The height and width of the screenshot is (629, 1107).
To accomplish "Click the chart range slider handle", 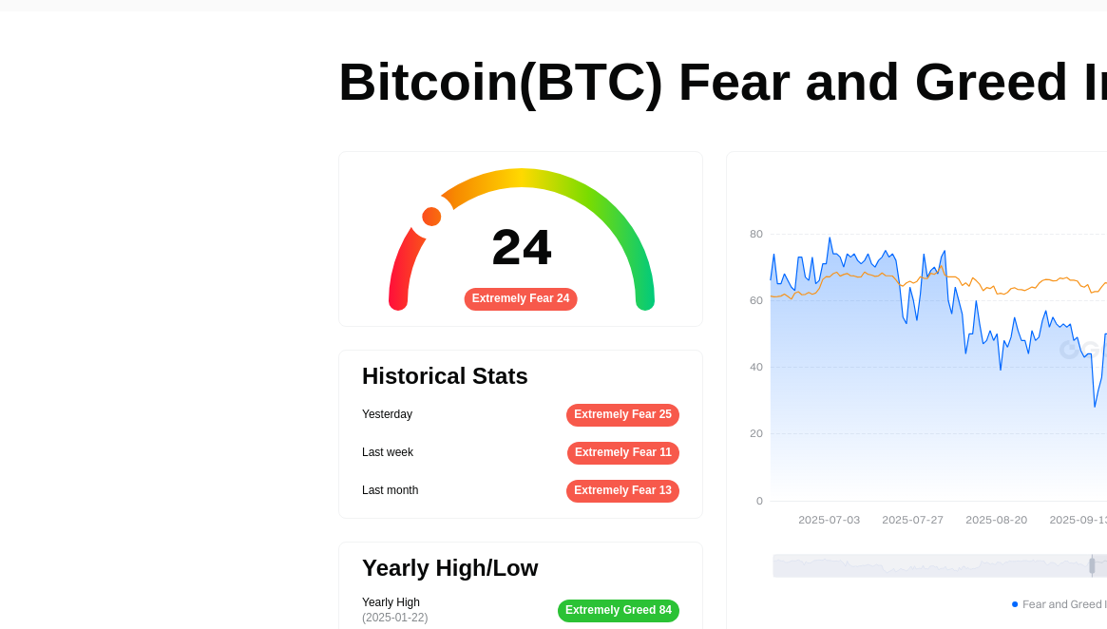I will [x=1092, y=565].
